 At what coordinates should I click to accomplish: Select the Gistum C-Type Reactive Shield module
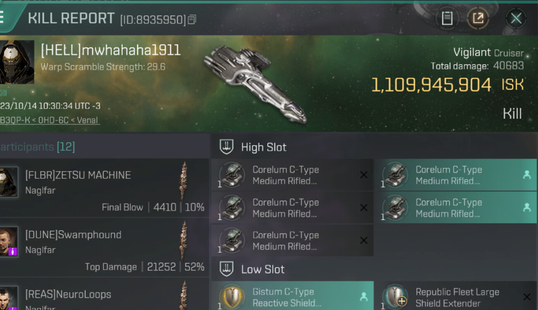point(293,296)
